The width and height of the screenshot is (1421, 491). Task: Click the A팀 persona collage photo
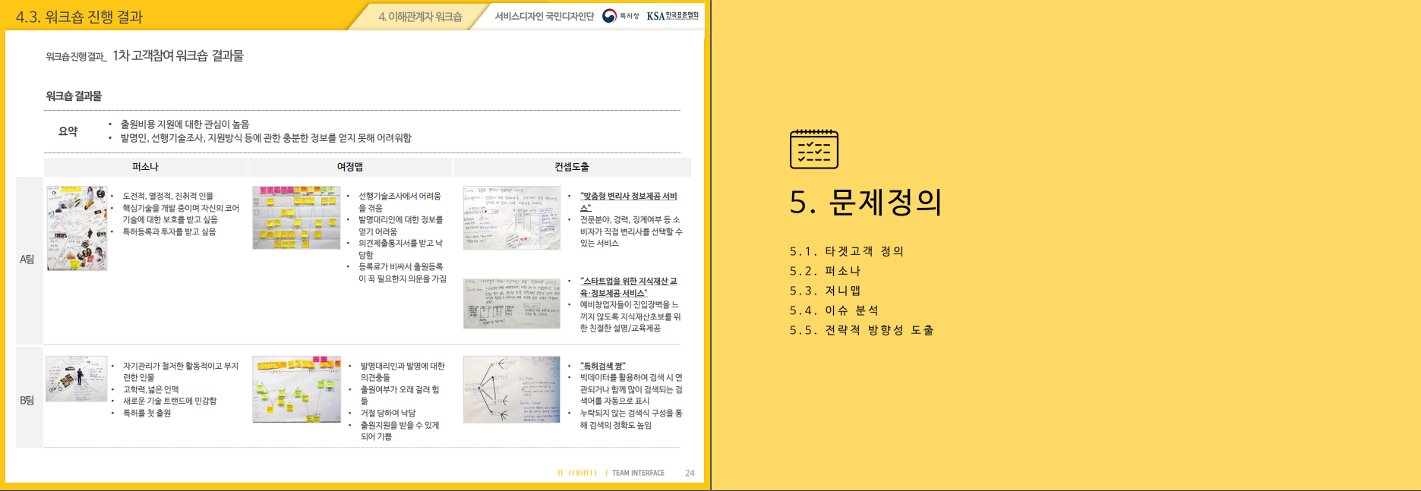(x=77, y=228)
